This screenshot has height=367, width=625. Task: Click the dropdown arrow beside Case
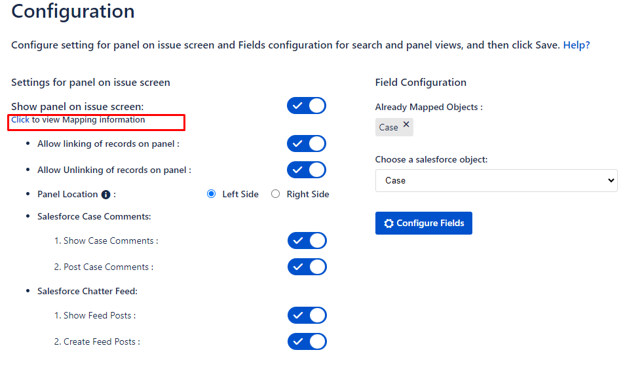click(611, 180)
